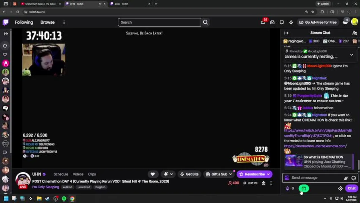Click the browser back arrow
Image resolution: width=360 pixels, height=203 pixels.
(x=4, y=12)
